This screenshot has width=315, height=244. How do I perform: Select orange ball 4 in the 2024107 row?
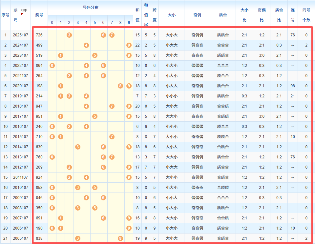[x=86, y=45]
